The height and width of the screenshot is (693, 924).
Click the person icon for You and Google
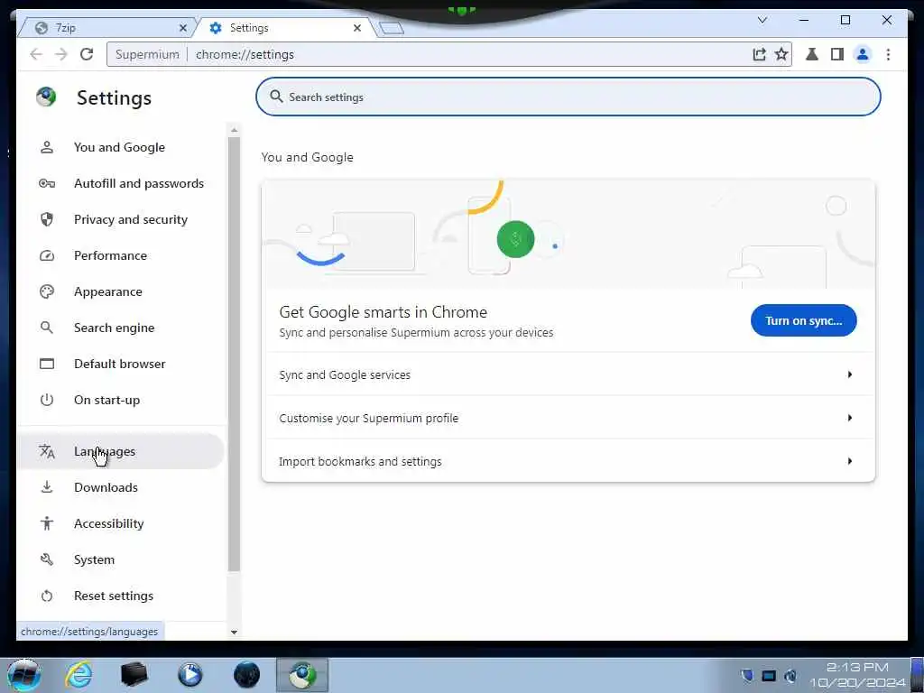tap(47, 147)
